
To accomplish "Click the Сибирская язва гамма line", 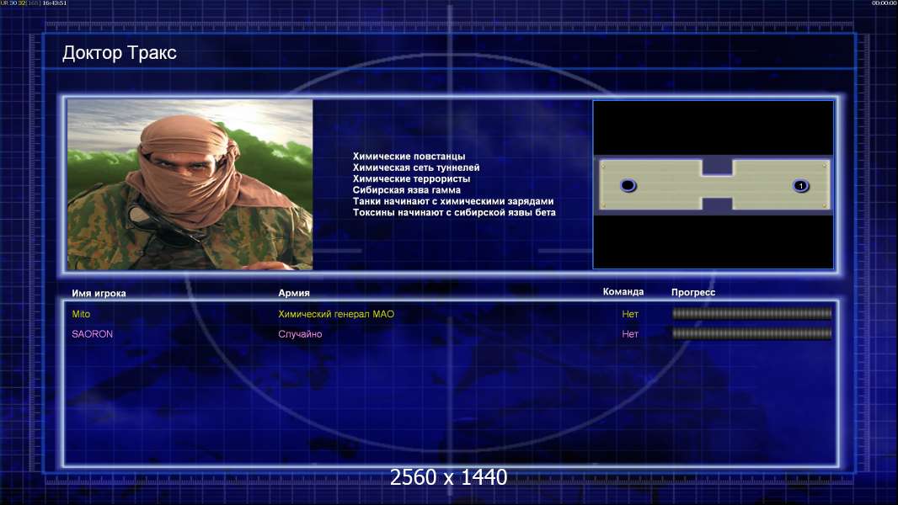I will point(407,190).
